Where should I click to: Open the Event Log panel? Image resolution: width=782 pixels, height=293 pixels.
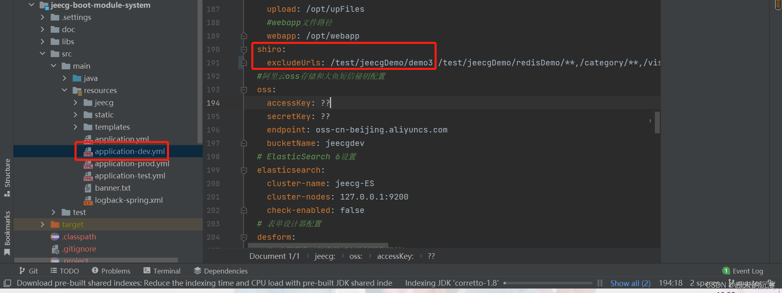coord(743,271)
